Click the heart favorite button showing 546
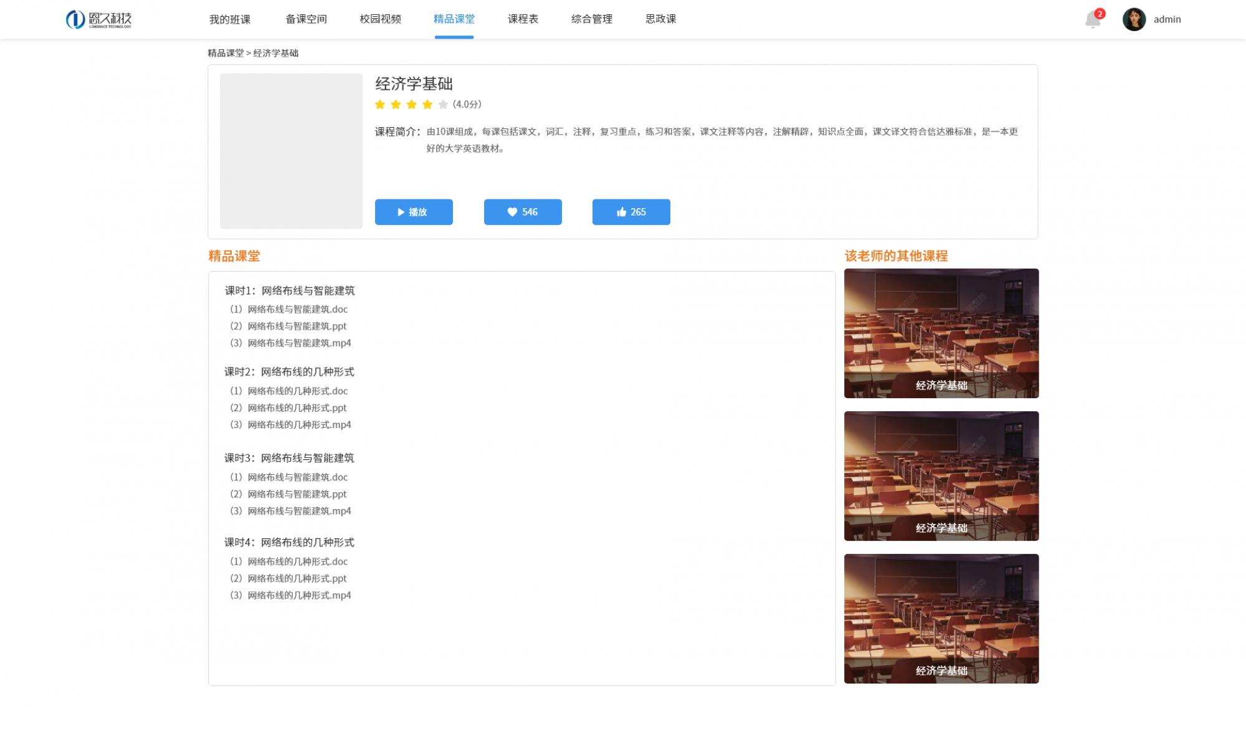The width and height of the screenshot is (1246, 729). [523, 212]
